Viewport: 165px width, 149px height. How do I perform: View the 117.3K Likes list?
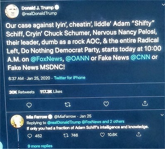click(x=51, y=91)
